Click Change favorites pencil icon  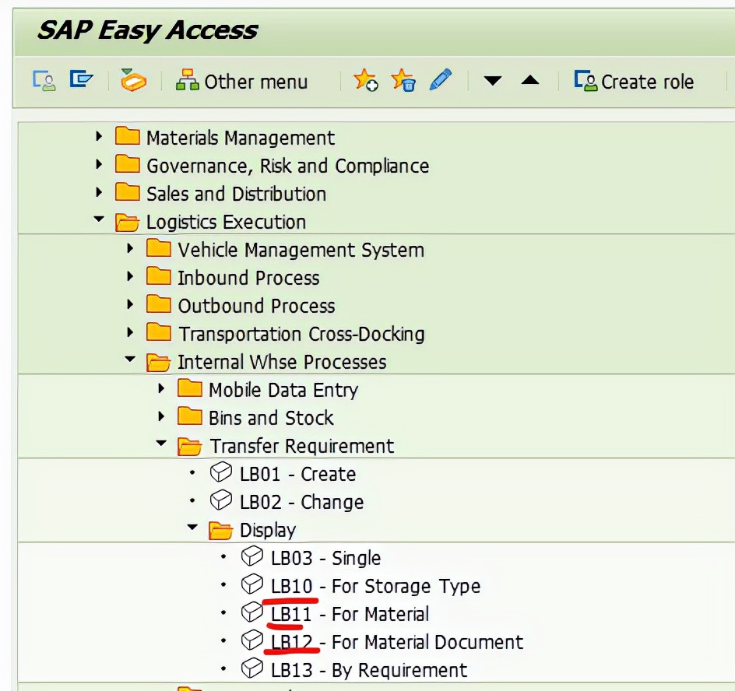441,80
